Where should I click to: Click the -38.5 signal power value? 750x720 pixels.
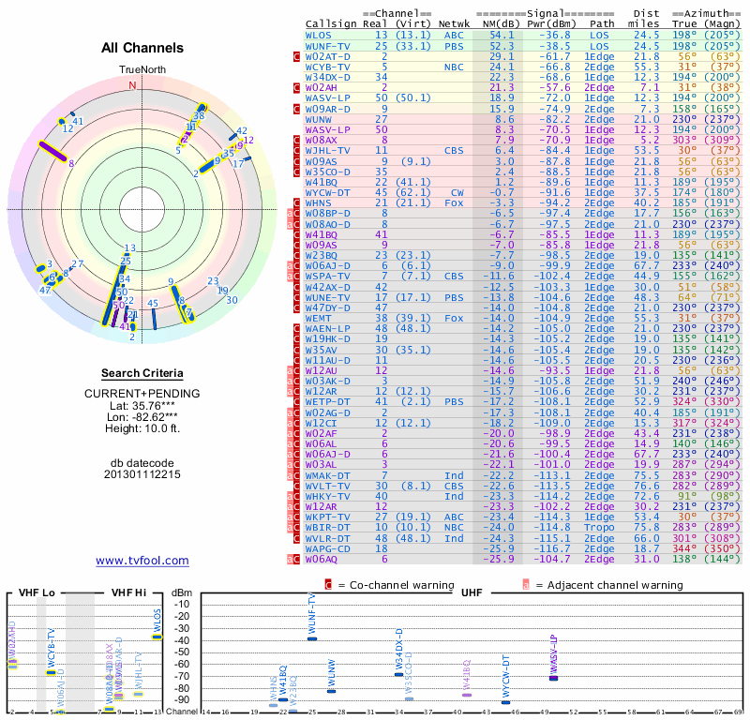point(555,46)
